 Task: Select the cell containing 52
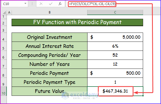115,55
